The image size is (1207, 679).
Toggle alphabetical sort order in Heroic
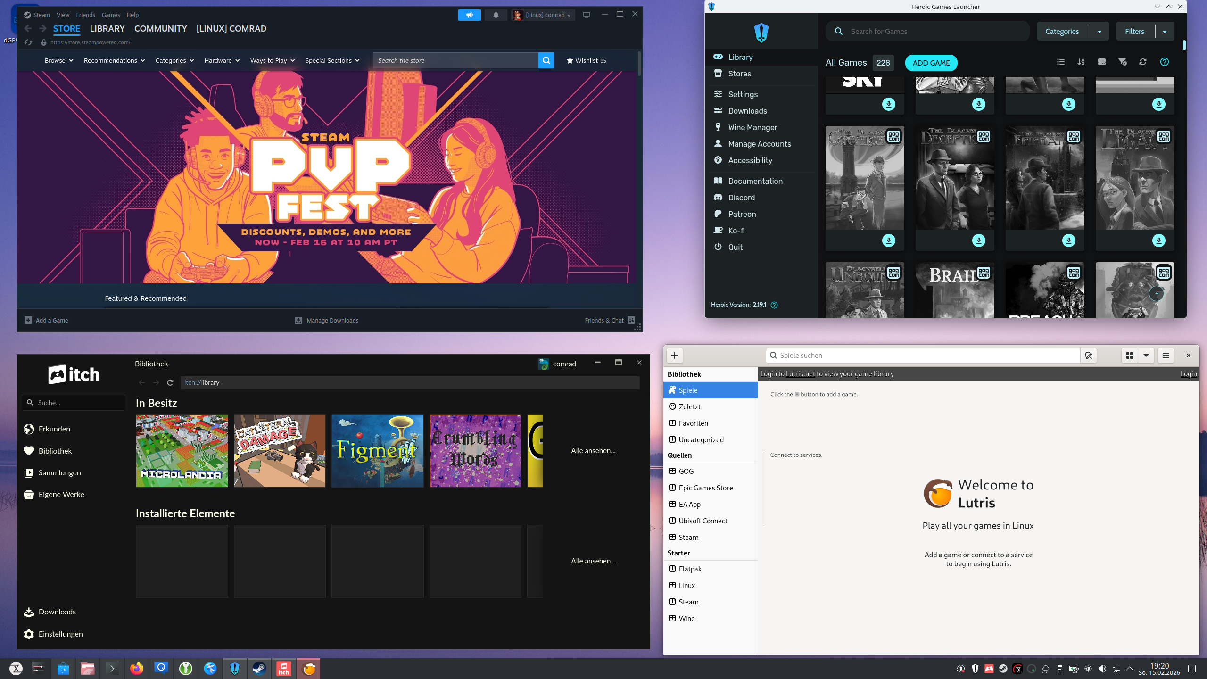(x=1081, y=62)
